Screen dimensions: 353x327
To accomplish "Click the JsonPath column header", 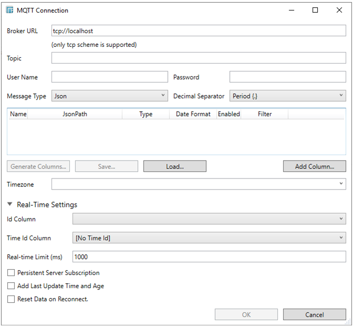I will (x=75, y=114).
